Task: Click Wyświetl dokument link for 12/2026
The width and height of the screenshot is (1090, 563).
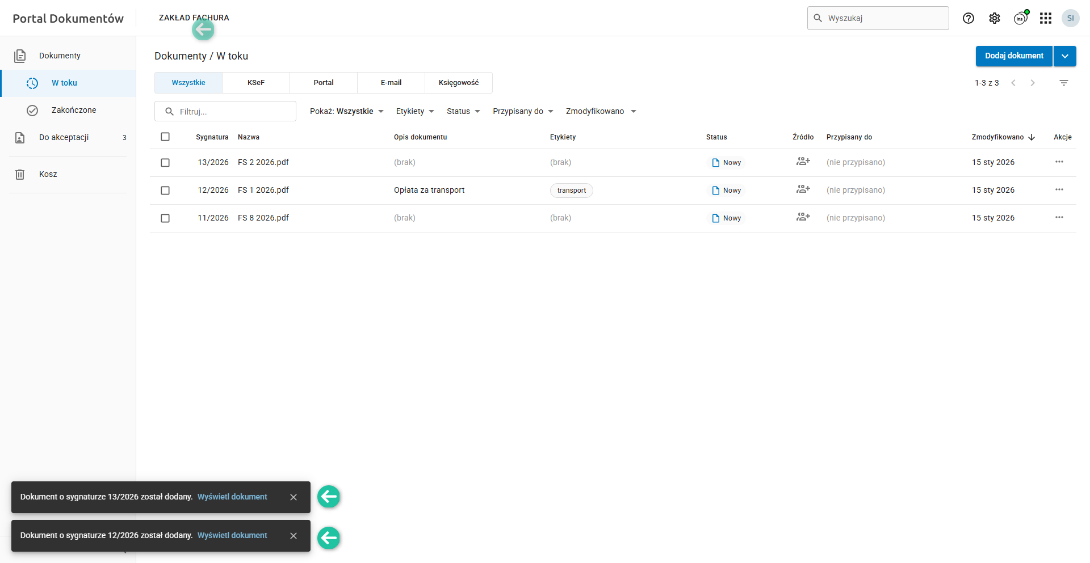Action: pos(232,535)
